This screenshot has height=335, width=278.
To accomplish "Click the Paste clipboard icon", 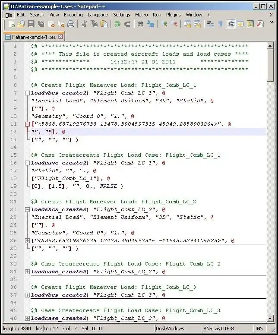I will pos(104,24).
